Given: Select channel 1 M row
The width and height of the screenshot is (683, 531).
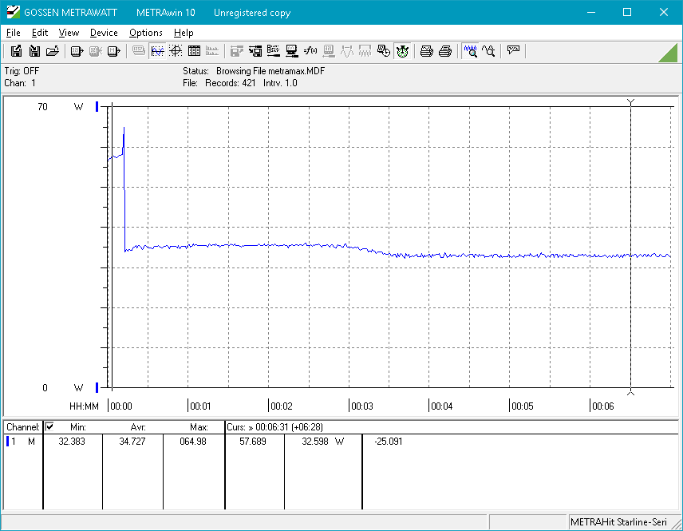Looking at the screenshot, I should pyautogui.click(x=22, y=442).
